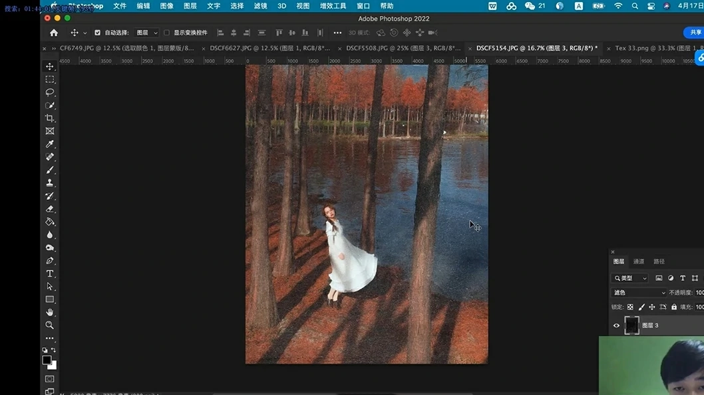Set the foreground color swatch
The height and width of the screenshot is (395, 704).
[47, 360]
